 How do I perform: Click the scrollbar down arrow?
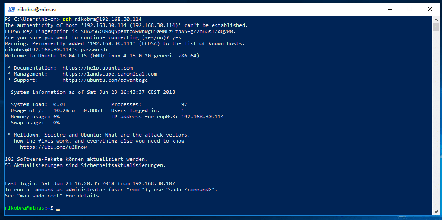(x=436, y=212)
